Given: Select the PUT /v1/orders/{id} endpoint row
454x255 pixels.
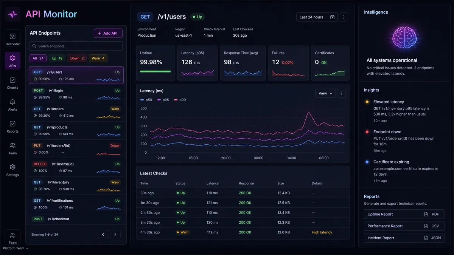Looking at the screenshot, I should pyautogui.click(x=76, y=149).
